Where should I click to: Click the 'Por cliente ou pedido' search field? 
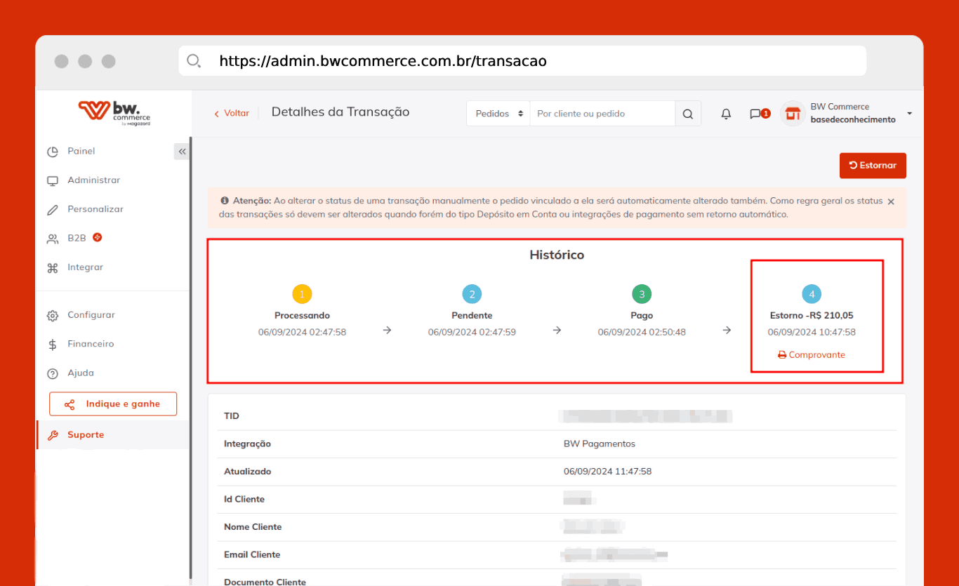(602, 114)
